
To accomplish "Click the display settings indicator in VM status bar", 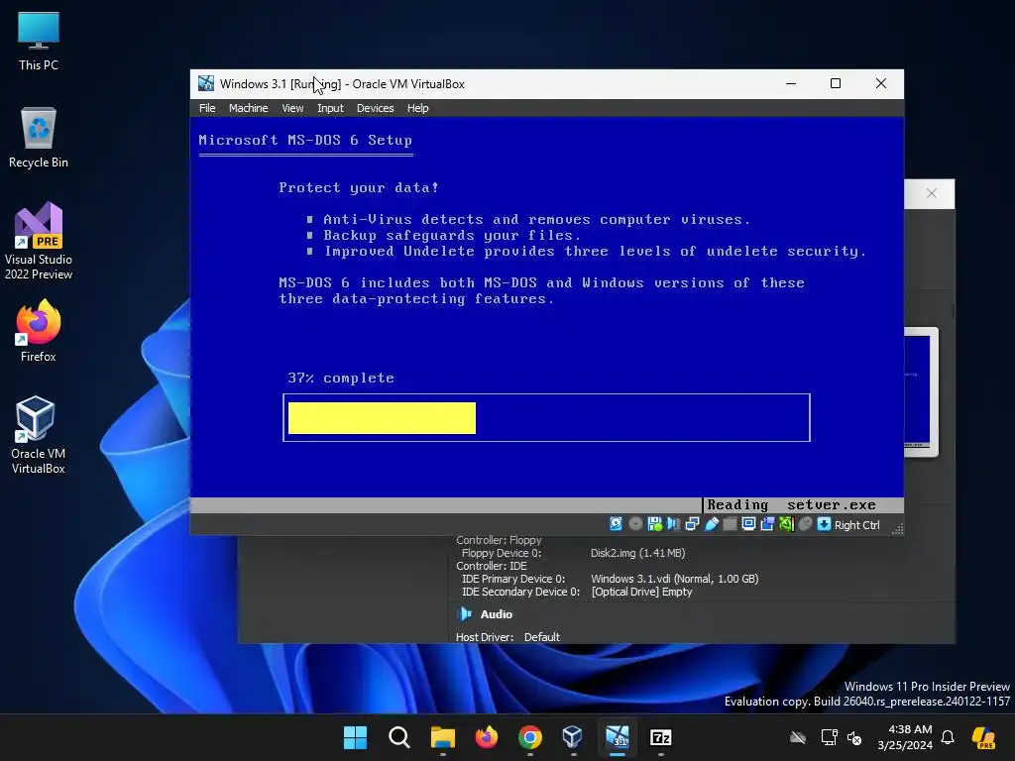I will click(748, 524).
